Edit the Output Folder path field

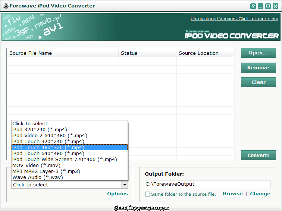click(x=207, y=184)
